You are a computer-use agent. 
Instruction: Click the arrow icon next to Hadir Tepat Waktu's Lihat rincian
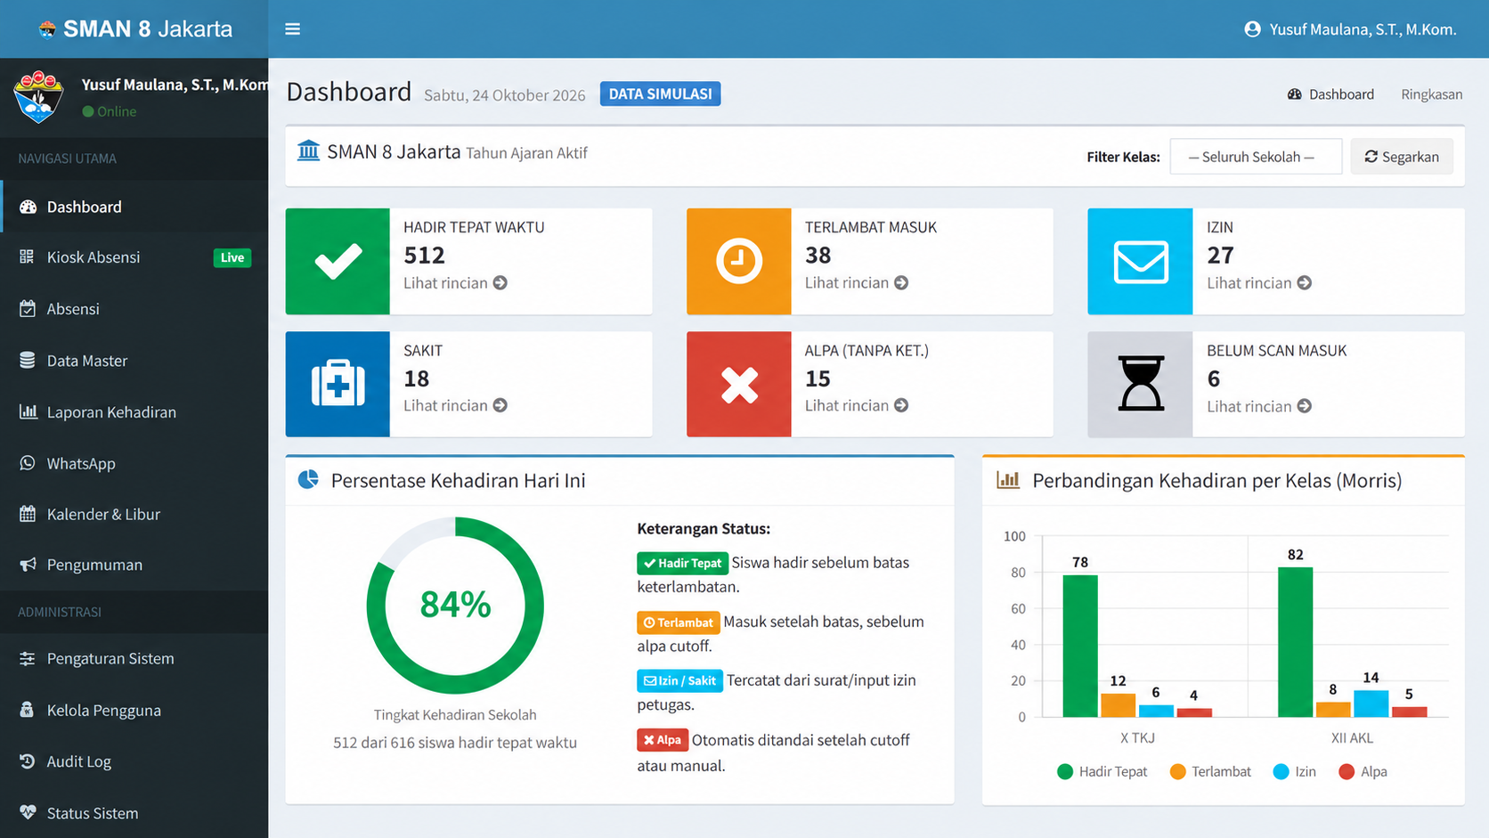point(500,283)
